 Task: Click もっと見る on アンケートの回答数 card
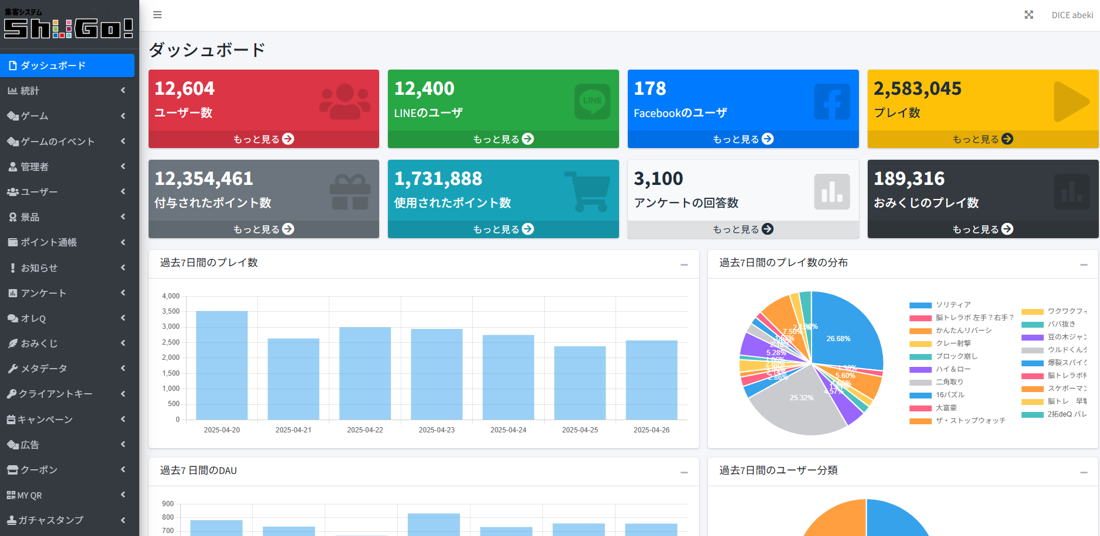(742, 229)
